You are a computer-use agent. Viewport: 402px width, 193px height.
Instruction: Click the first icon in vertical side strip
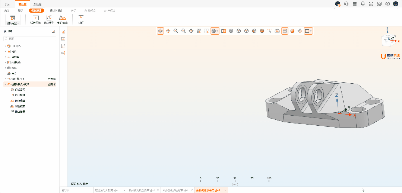[63, 32]
